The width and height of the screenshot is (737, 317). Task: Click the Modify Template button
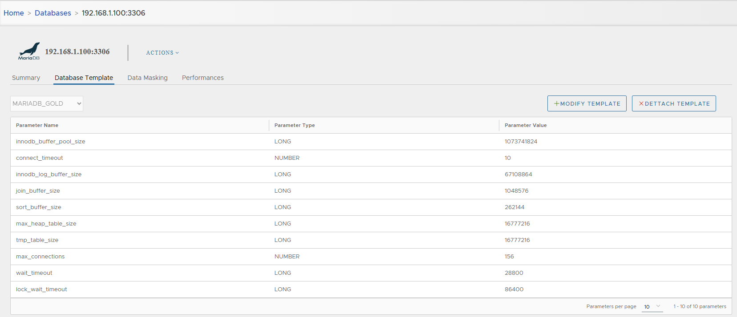[x=587, y=103]
